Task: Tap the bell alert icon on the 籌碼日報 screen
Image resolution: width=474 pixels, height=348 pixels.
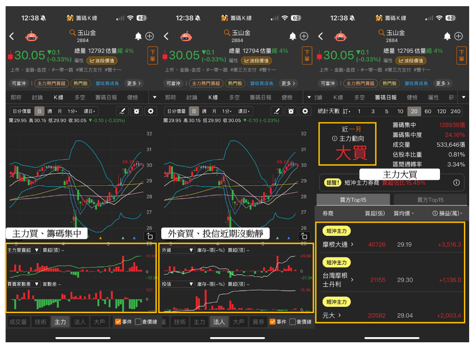Action: [447, 36]
